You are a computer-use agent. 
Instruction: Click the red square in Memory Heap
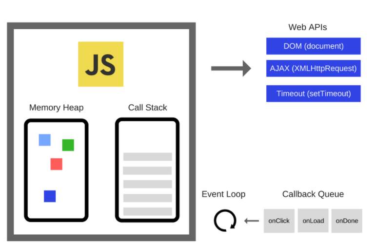pyautogui.click(x=57, y=164)
